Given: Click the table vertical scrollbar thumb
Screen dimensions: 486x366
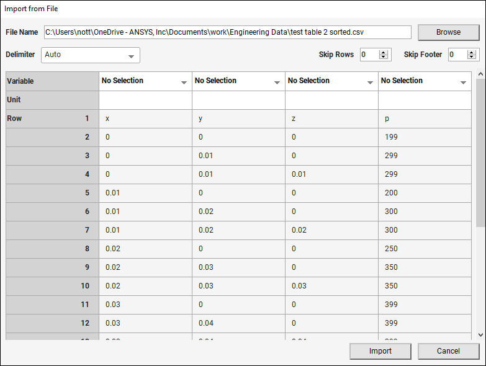Looking at the screenshot, I should (x=480, y=153).
